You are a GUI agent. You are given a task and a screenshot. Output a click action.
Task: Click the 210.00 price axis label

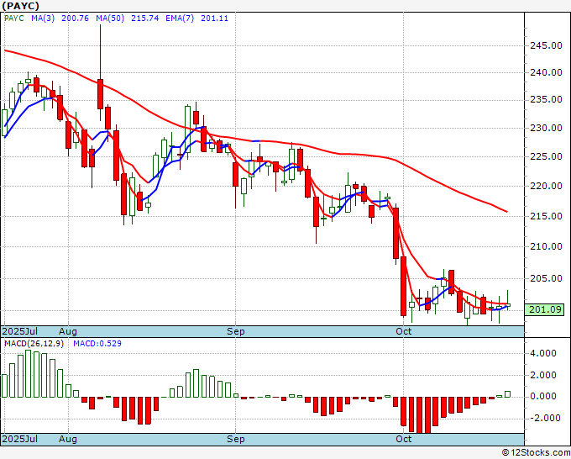click(x=546, y=246)
